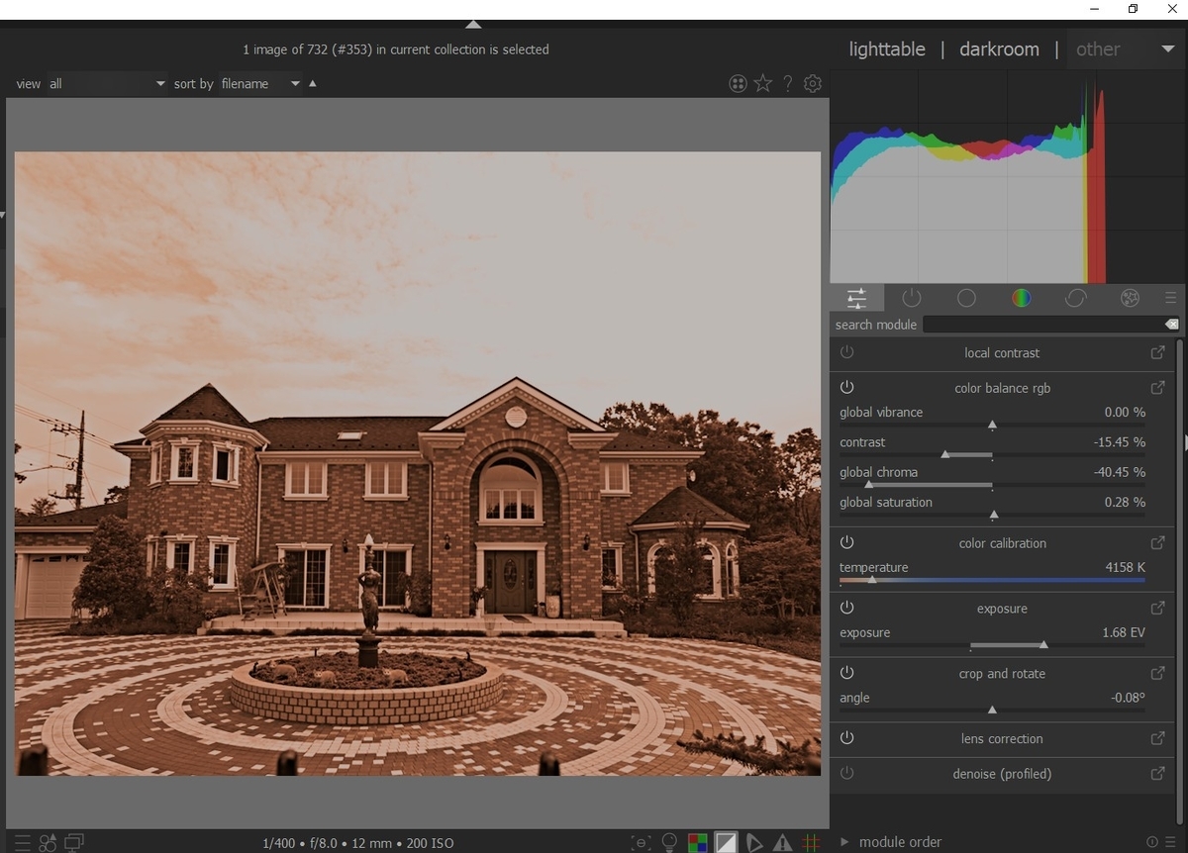Toggle color assessment light bulb

670,843
